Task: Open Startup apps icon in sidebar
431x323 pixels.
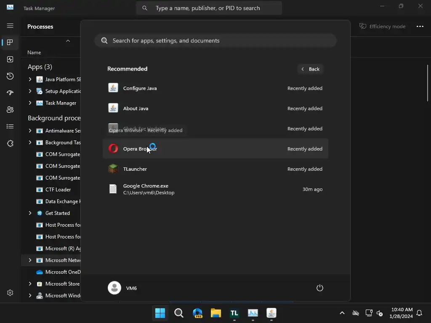Action: point(10,93)
